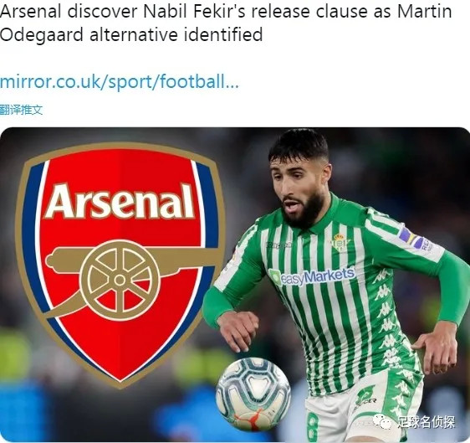Click the number 8 on shorts

pos(312,427)
